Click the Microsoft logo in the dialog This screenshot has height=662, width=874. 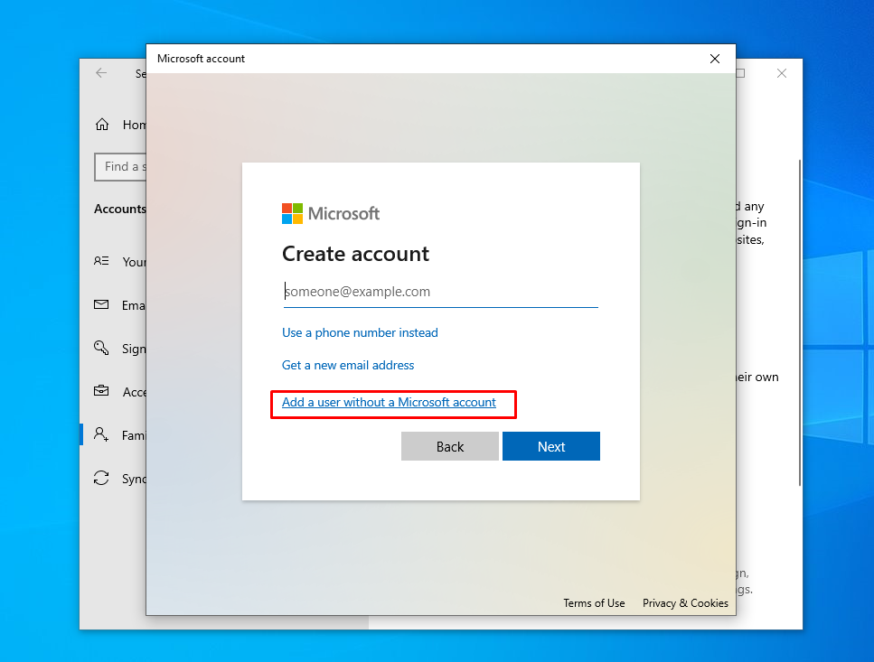[x=331, y=214]
